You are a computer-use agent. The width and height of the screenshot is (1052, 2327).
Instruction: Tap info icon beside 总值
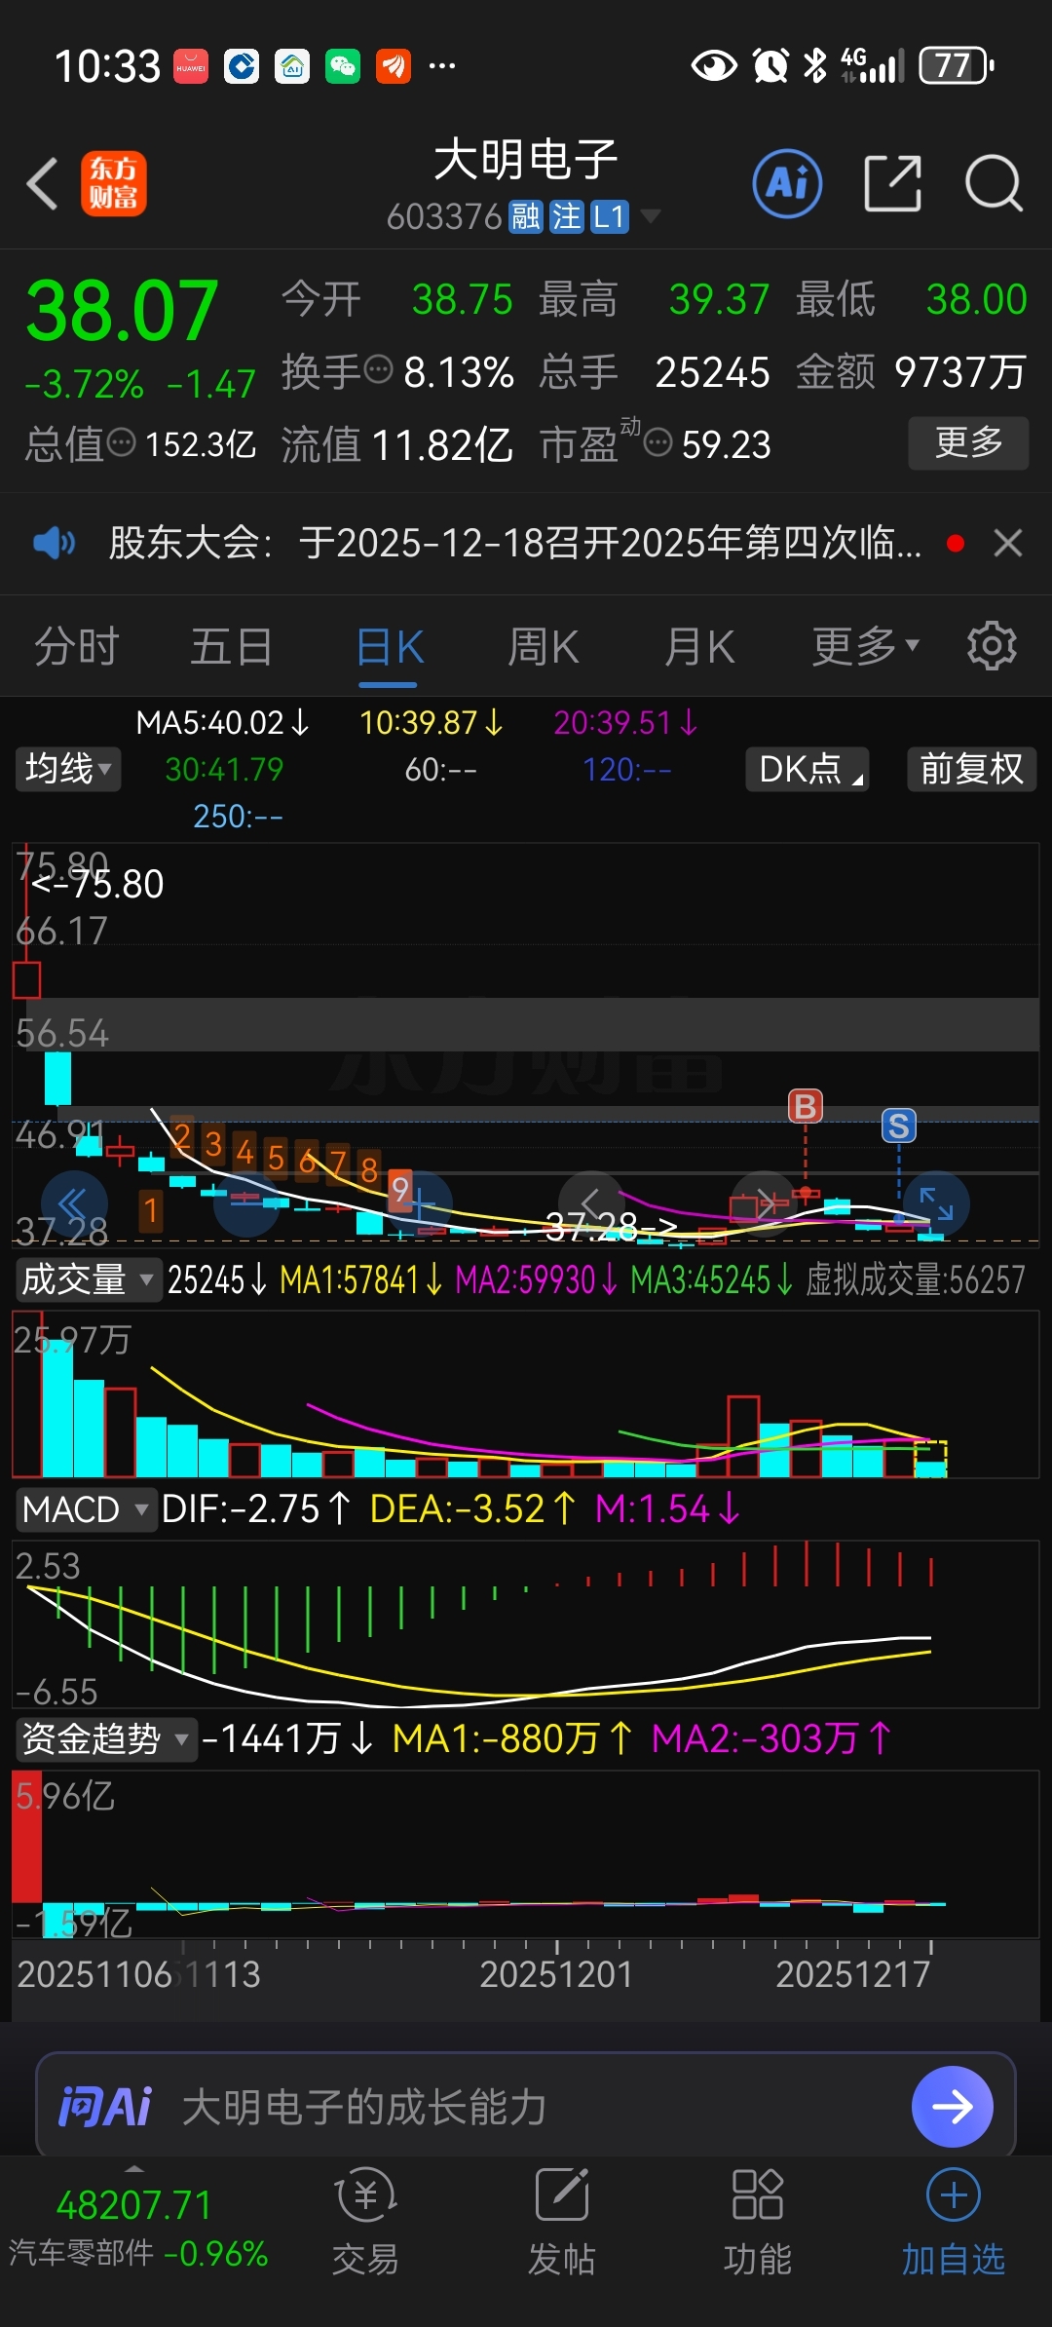pos(121,443)
